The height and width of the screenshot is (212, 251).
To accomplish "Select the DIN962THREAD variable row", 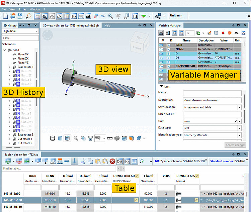I will click(x=200, y=66).
